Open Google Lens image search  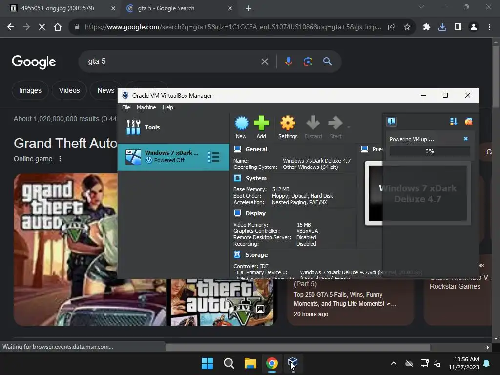pos(308,61)
